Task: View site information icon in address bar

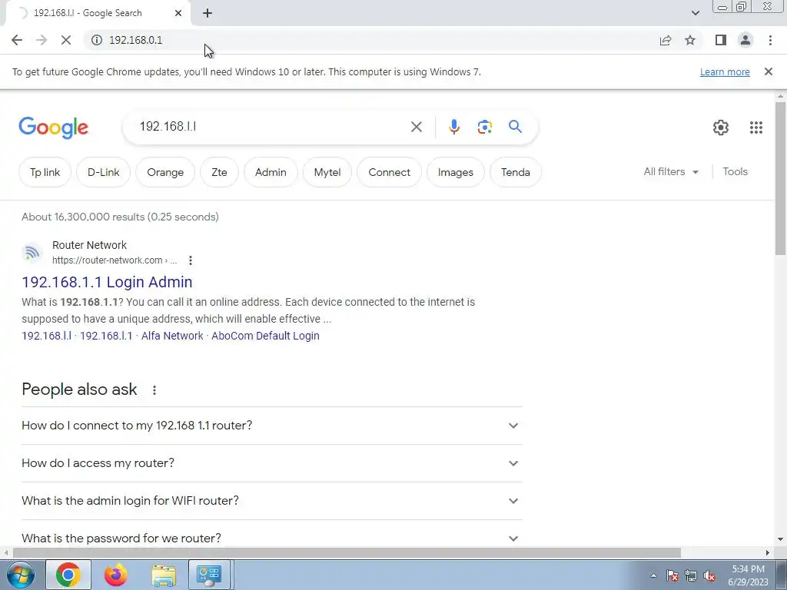Action: (97, 40)
